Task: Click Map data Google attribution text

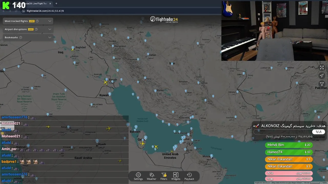Action: click(x=287, y=183)
